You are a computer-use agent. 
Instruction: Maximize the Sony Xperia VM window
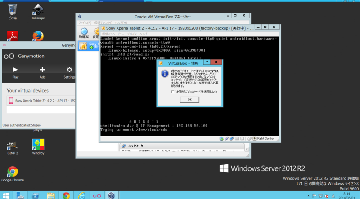click(x=265, y=27)
